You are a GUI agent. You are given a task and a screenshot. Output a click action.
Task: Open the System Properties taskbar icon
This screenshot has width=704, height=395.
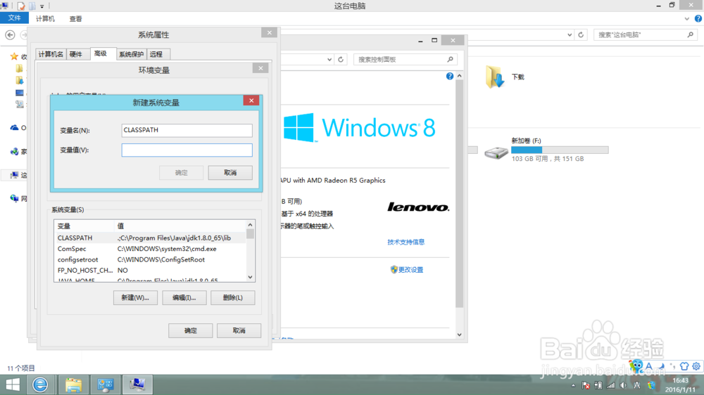[x=137, y=384]
